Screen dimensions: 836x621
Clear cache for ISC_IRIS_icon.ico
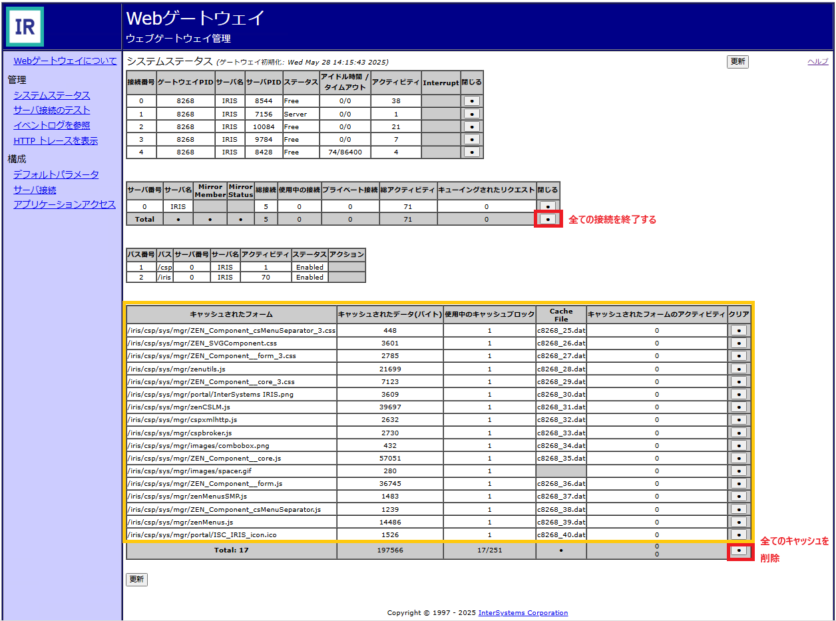(739, 534)
